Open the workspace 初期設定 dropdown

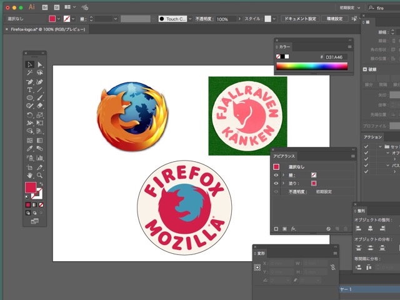[x=350, y=8]
